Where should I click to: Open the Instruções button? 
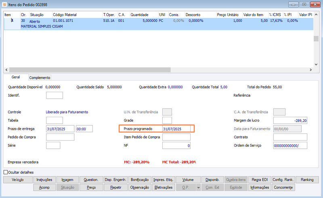tap(44, 180)
